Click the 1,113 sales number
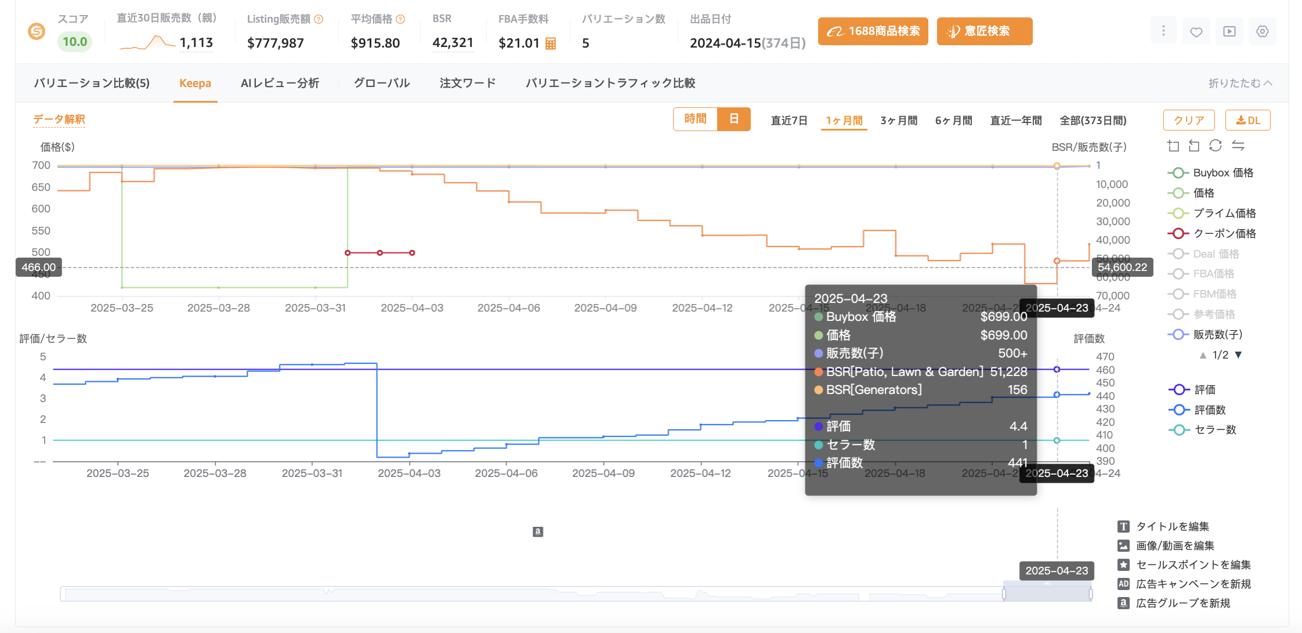The width and height of the screenshot is (1302, 633). (x=196, y=43)
